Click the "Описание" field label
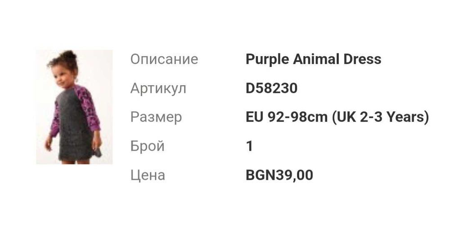450x241 pixels. point(164,59)
